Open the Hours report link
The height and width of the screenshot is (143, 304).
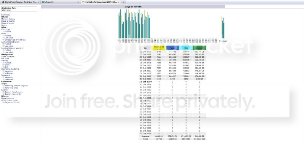pos(4,25)
